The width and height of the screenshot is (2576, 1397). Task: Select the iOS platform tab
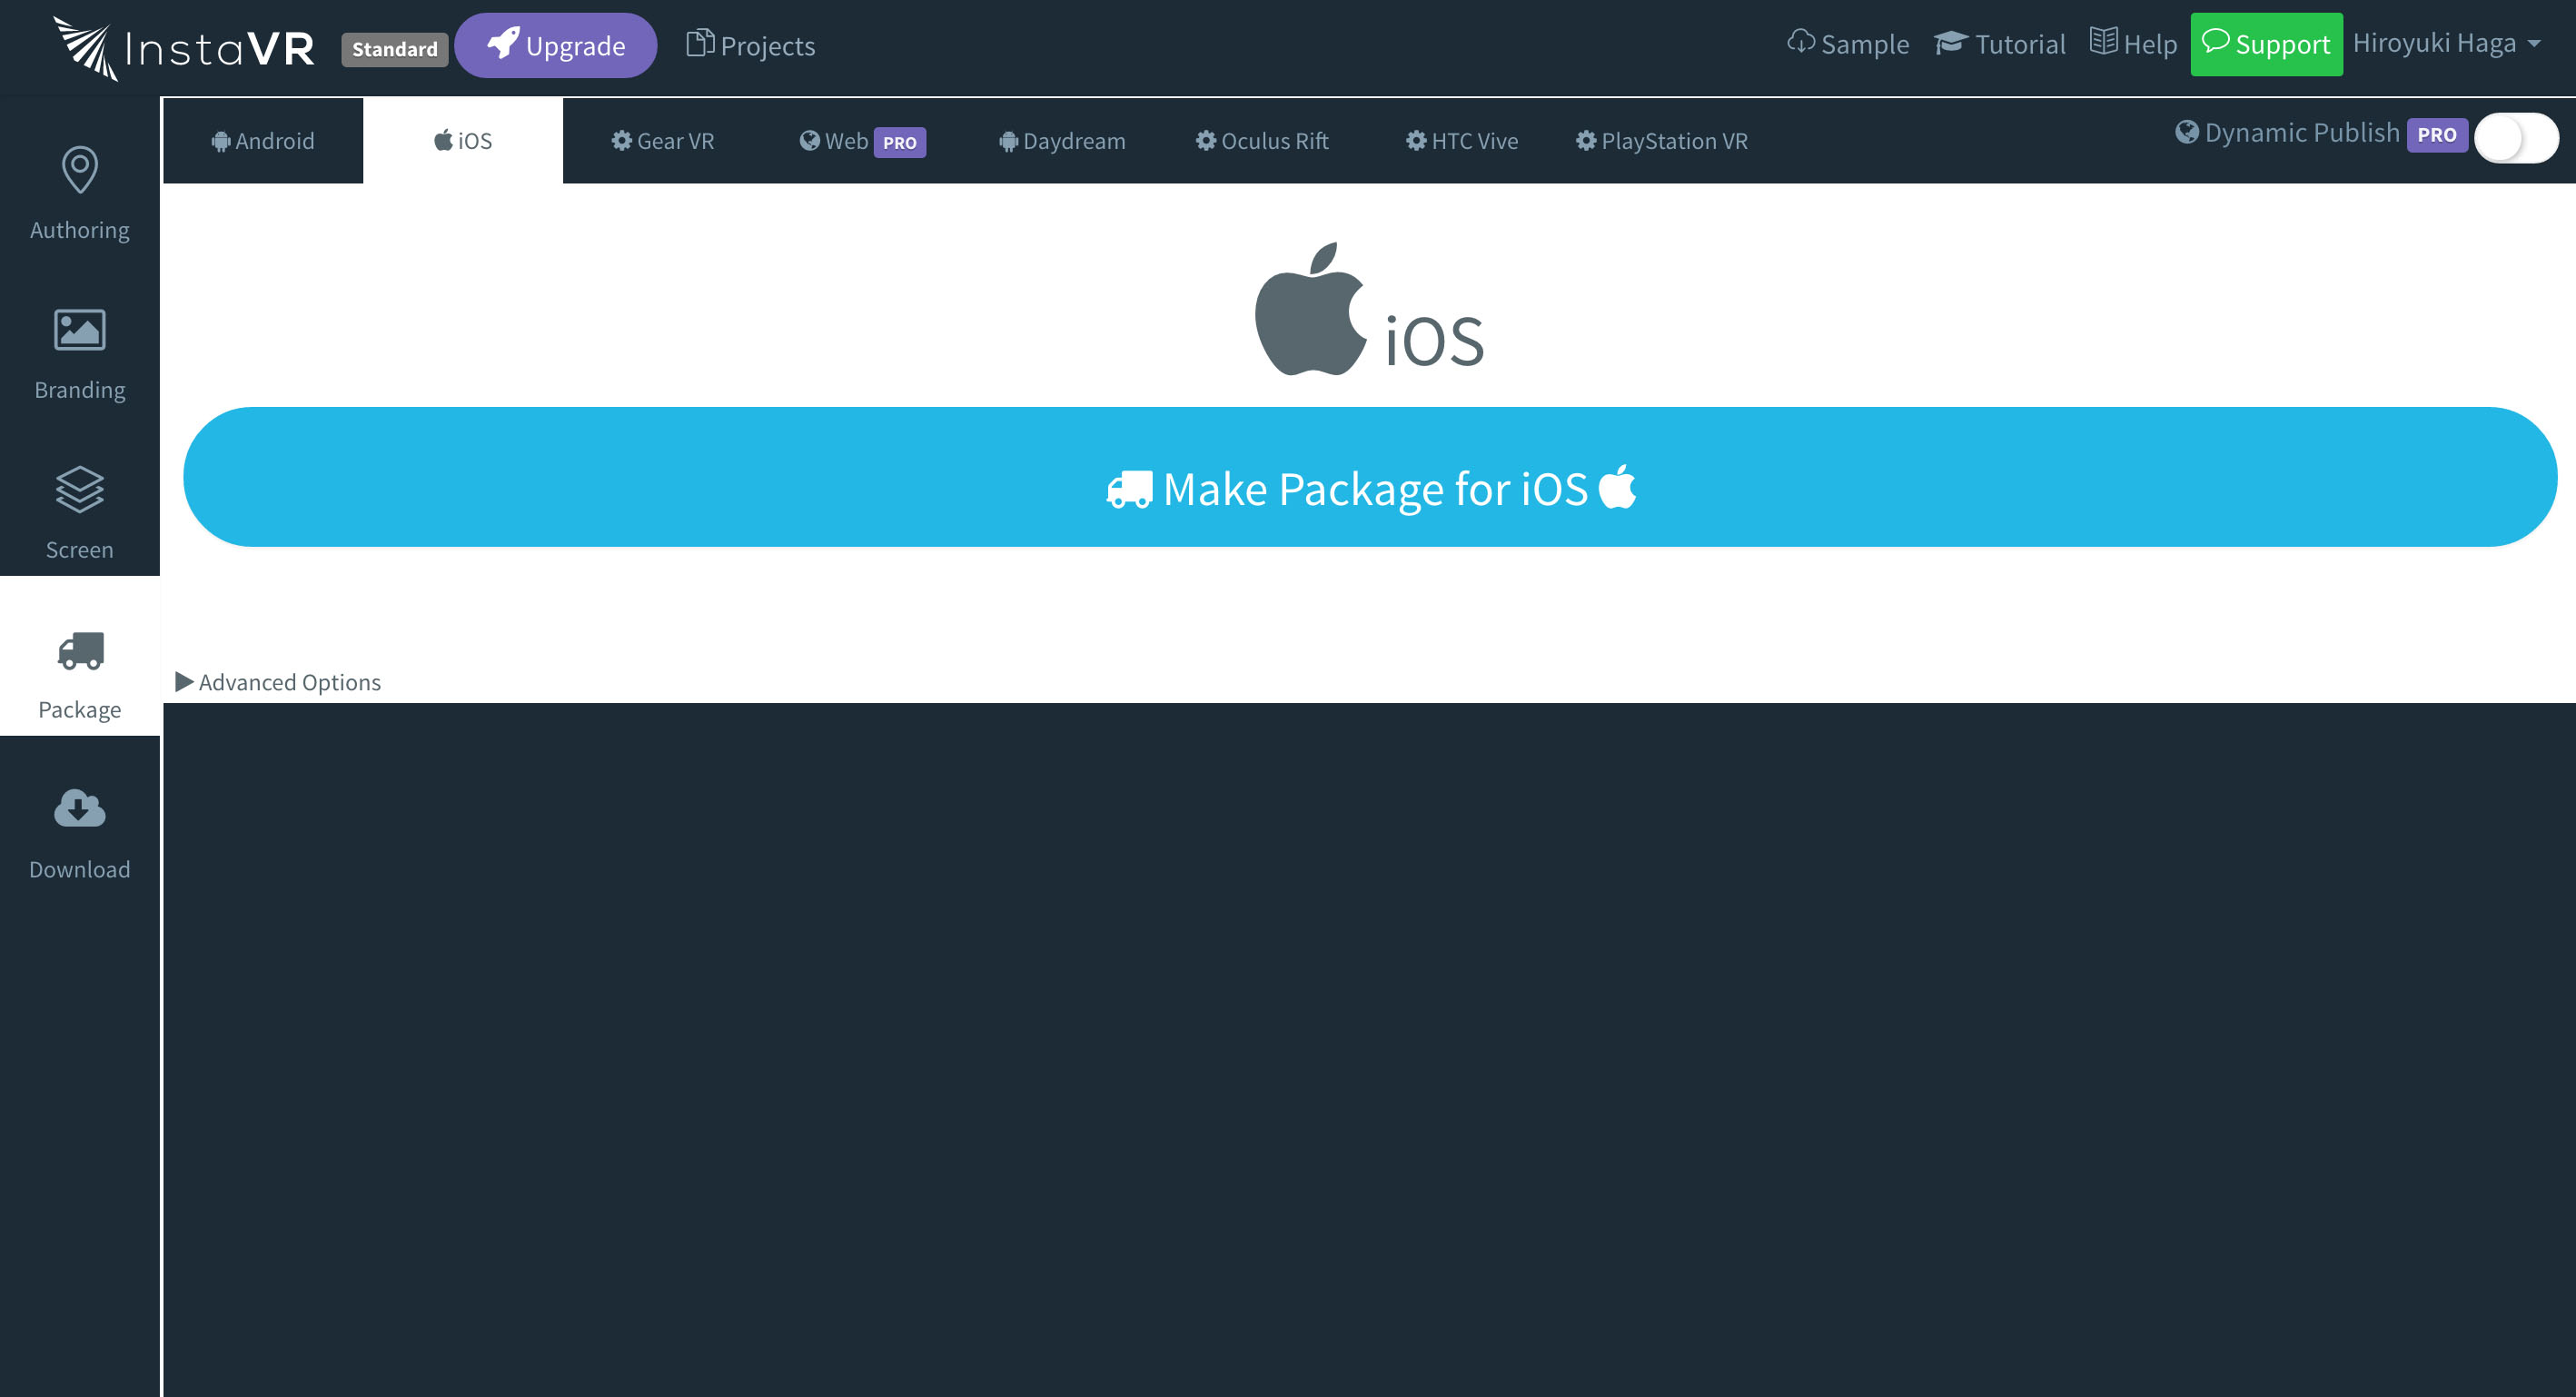(463, 141)
